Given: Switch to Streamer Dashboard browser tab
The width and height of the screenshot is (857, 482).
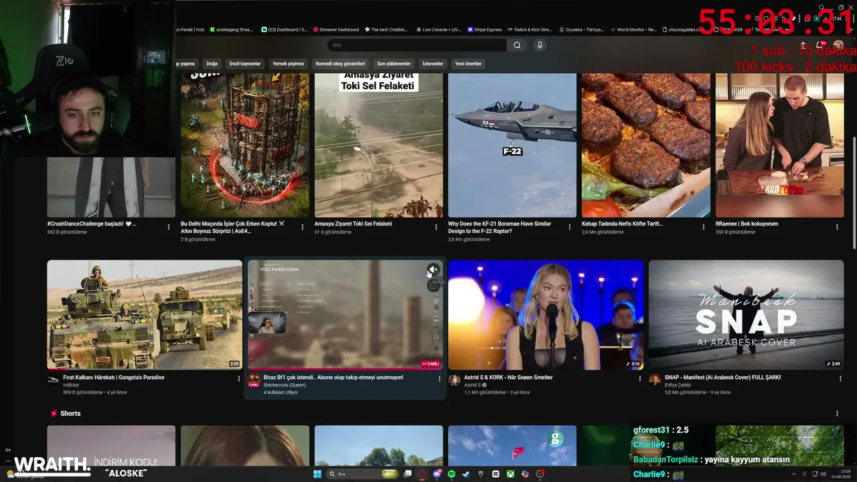Looking at the screenshot, I should pos(336,29).
